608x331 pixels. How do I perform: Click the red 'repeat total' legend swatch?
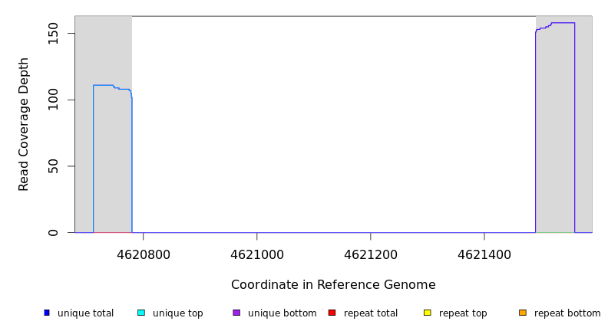[332, 313]
